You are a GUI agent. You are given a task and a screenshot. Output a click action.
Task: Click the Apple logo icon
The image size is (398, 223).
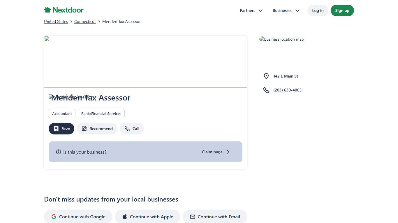tap(125, 217)
